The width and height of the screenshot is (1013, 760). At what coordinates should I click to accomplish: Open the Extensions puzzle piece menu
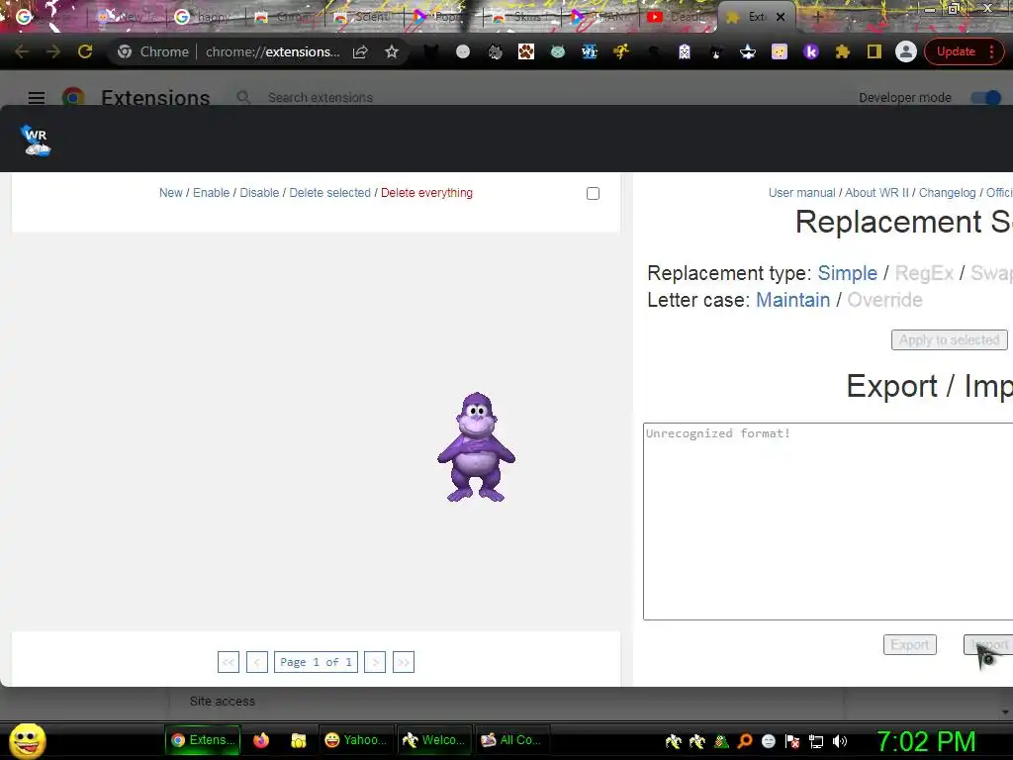(x=843, y=51)
